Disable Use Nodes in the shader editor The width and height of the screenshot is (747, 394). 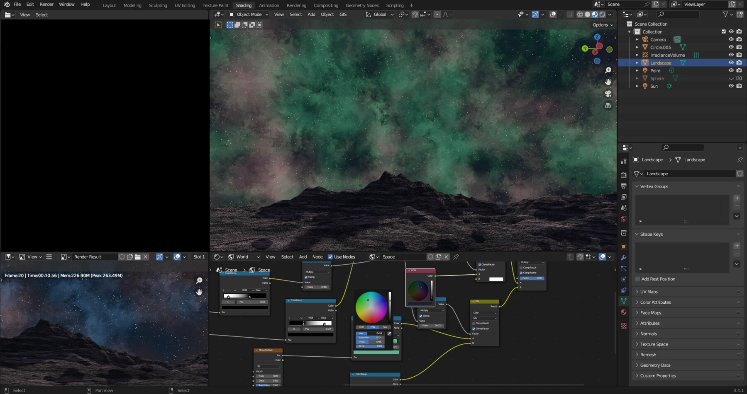pyautogui.click(x=330, y=256)
